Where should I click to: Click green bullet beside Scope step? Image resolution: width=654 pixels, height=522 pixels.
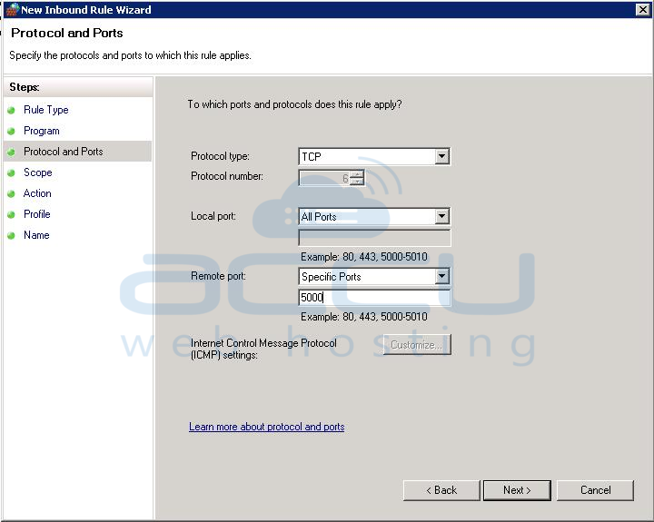11,172
